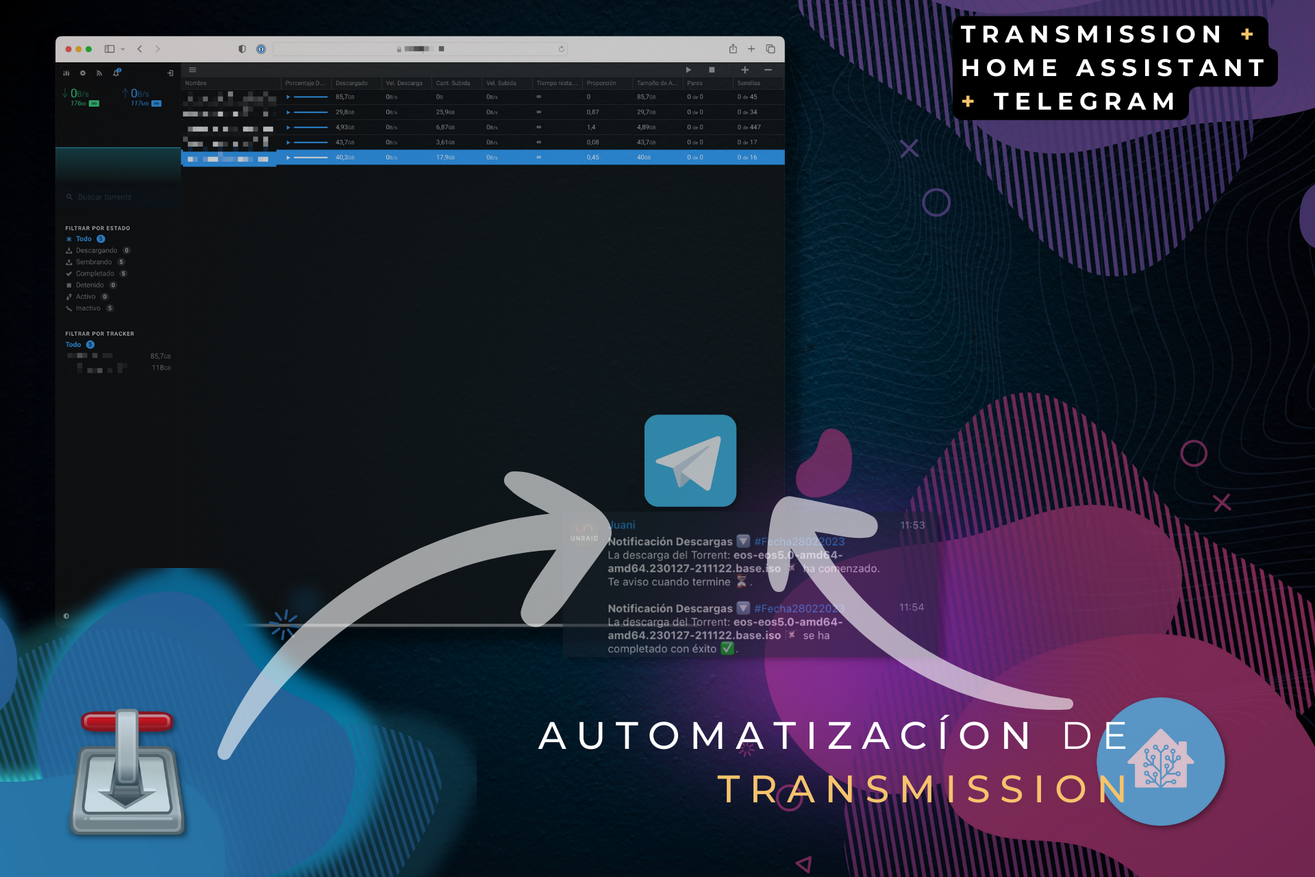Viewport: 1315px width, 877px height.
Task: Click the privacy shield icon
Action: coord(242,49)
